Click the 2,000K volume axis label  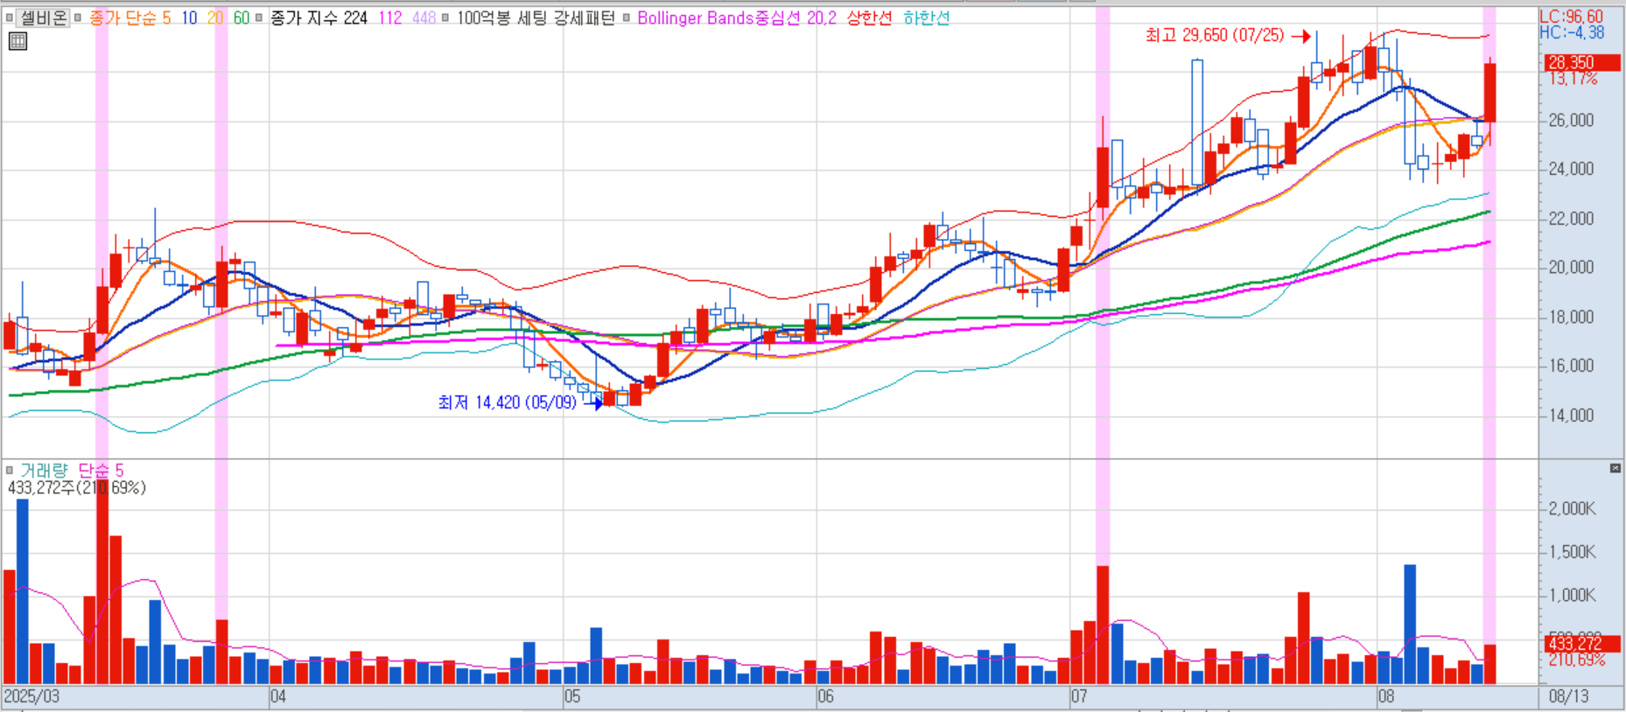coord(1572,508)
